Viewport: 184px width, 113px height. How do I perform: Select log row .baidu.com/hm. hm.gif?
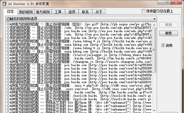(79, 92)
